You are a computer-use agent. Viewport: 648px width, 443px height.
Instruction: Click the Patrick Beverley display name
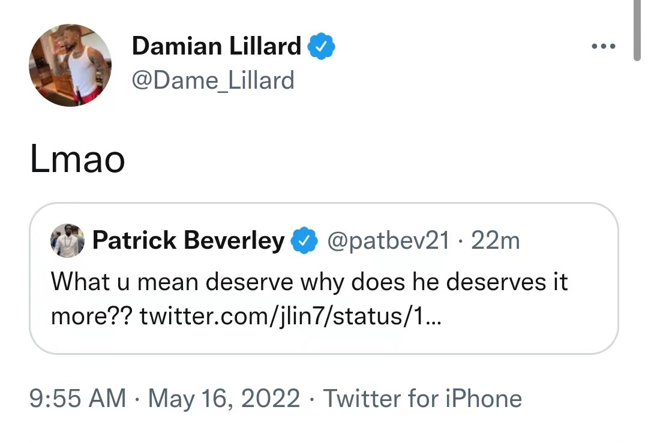(188, 240)
